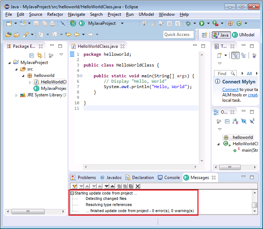Collapse 'Starting update code from project' message
263x229 pixels.
[72, 193]
